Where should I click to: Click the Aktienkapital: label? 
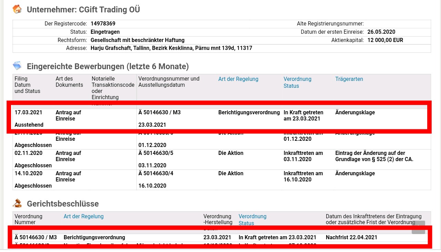click(347, 40)
